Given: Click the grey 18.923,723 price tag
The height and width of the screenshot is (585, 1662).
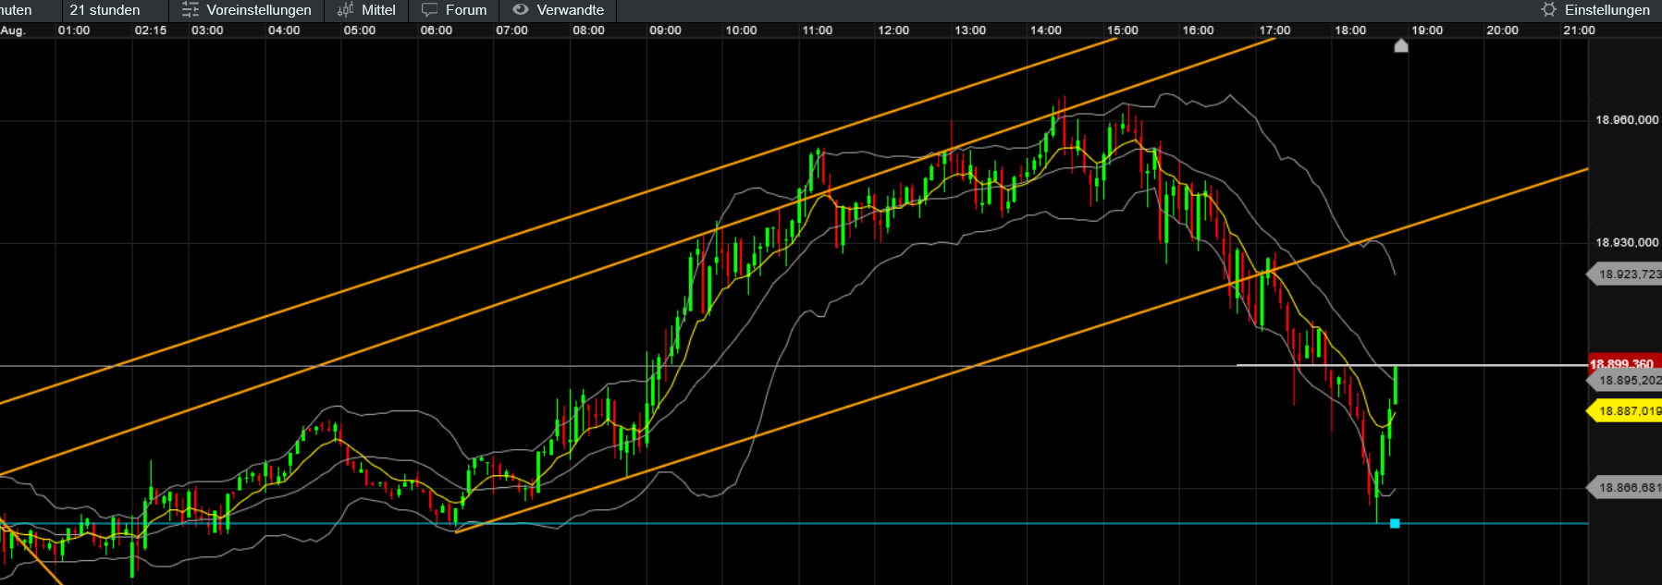Looking at the screenshot, I should (x=1625, y=274).
